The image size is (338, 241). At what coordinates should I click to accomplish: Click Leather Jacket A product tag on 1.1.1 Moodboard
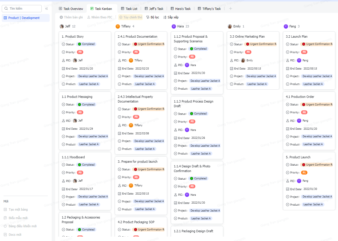pyautogui.click(x=89, y=204)
